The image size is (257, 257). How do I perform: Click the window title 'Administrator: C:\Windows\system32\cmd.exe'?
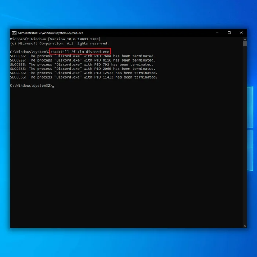[50, 33]
